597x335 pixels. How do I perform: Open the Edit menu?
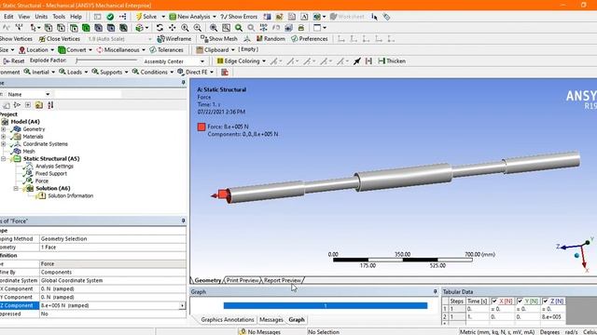point(8,17)
